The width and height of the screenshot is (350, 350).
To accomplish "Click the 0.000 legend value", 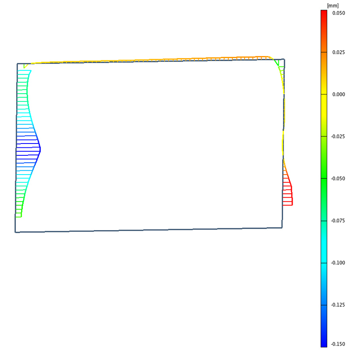I will (x=338, y=94).
